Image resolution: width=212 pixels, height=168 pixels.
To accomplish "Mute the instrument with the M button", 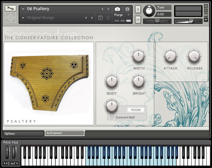I will coord(138,20).
